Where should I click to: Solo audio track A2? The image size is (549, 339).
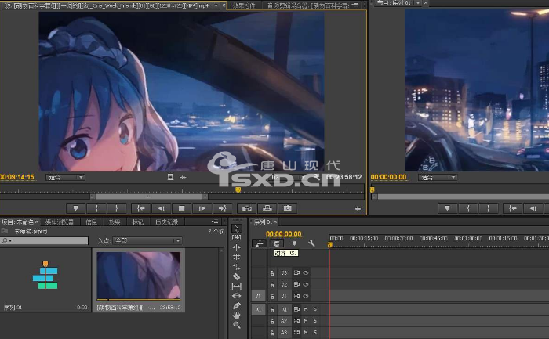coord(315,321)
